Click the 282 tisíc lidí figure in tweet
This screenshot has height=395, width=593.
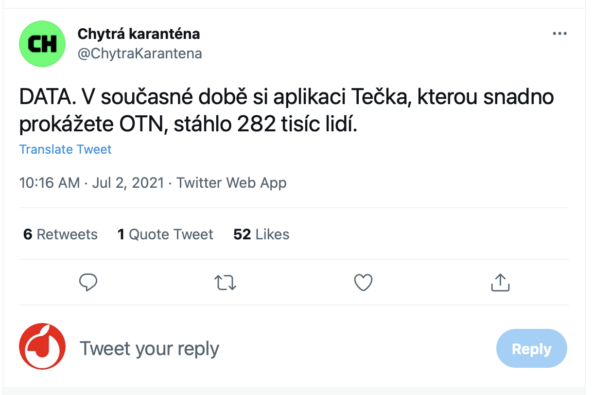(x=296, y=125)
